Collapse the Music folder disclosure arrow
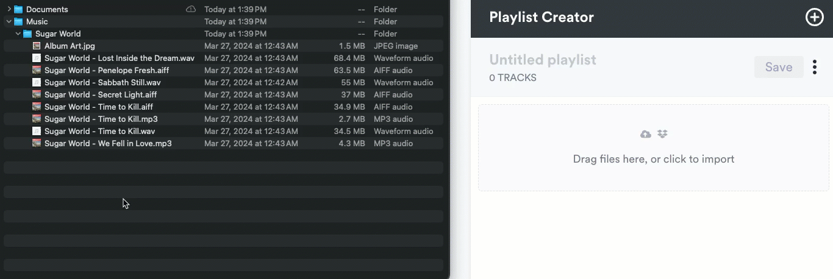This screenshot has width=833, height=279. click(9, 22)
